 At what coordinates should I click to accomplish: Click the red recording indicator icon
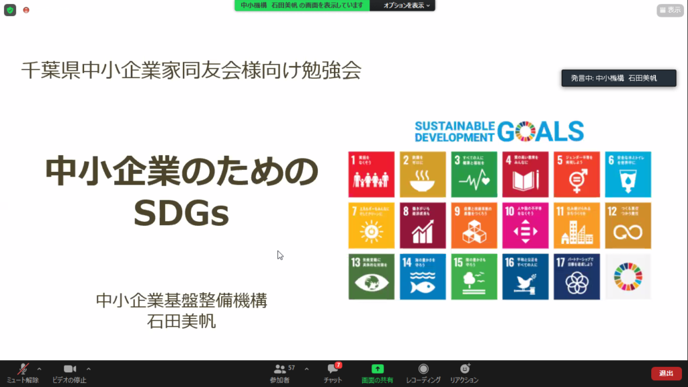tap(26, 10)
